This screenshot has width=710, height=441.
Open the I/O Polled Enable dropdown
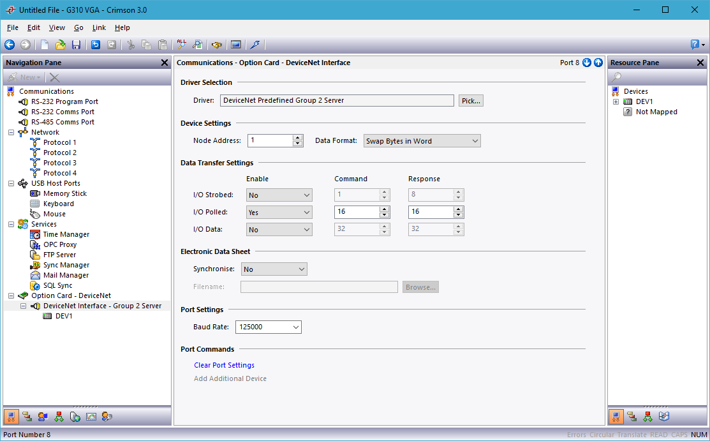point(279,213)
